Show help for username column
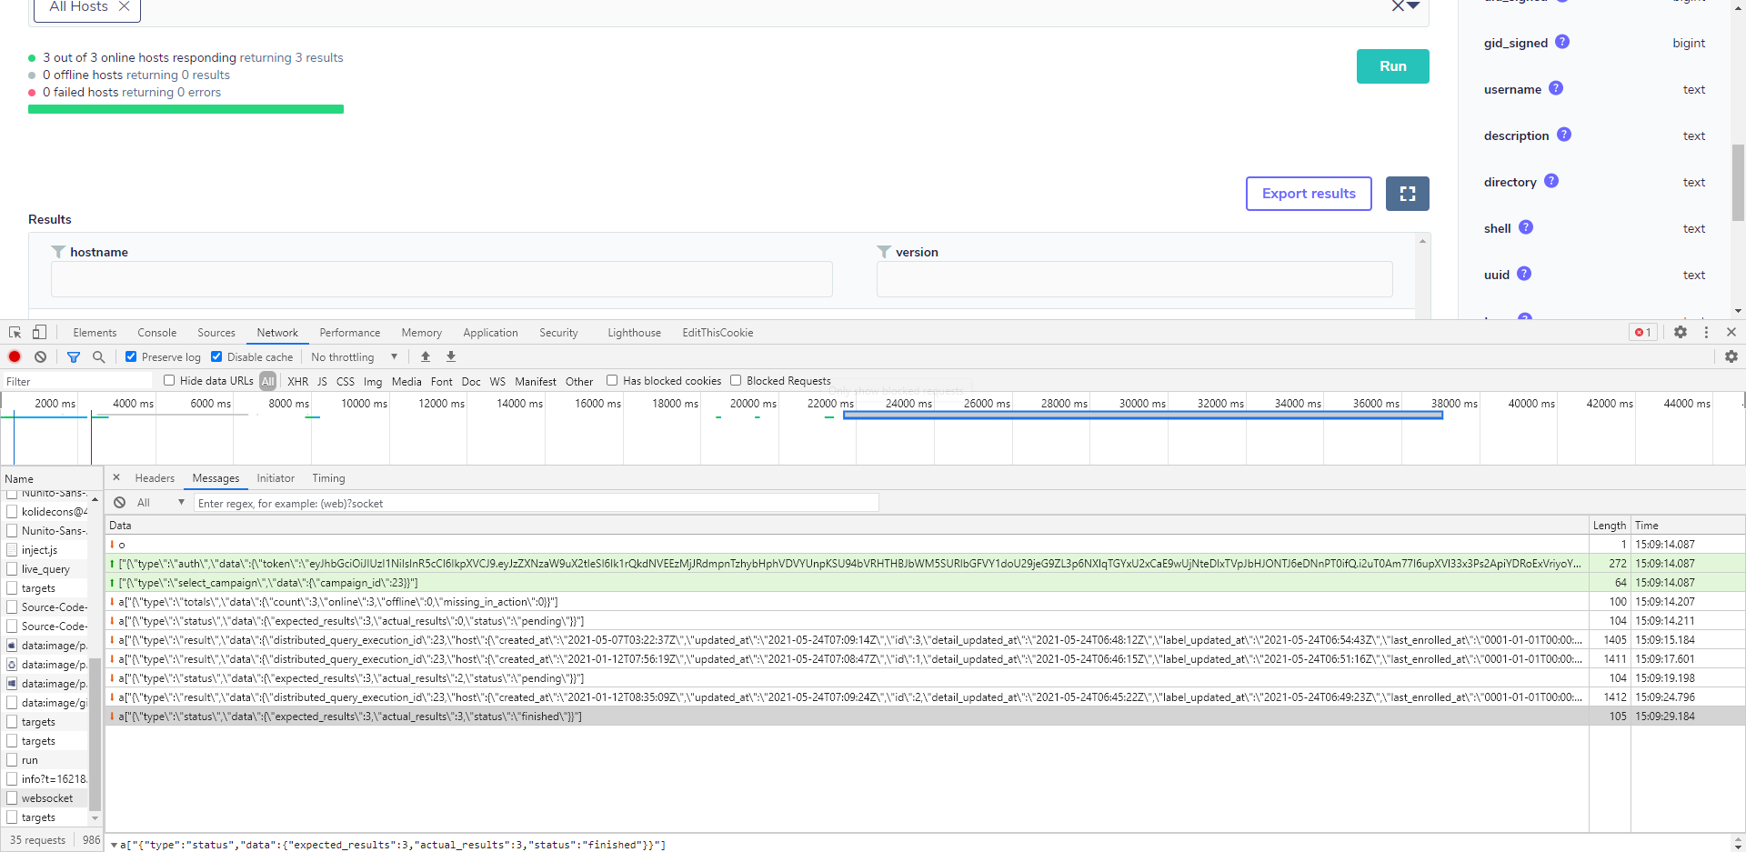The width and height of the screenshot is (1746, 852). tap(1556, 88)
